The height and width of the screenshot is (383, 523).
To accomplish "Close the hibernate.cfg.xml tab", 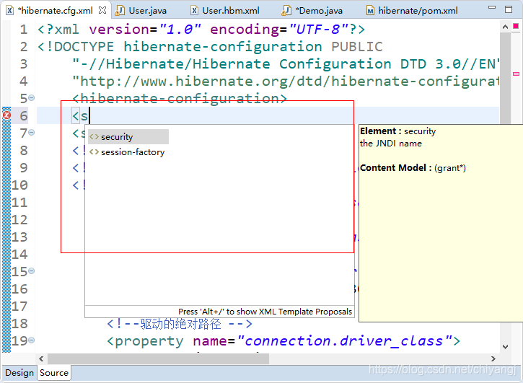I will pos(102,11).
